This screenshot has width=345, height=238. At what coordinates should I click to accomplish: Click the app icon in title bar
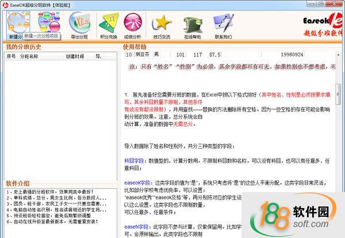(x=5, y=5)
